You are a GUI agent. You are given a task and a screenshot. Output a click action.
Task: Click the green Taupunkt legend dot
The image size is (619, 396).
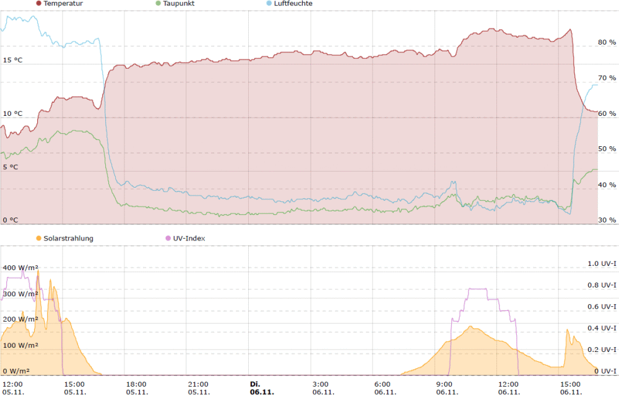(158, 4)
